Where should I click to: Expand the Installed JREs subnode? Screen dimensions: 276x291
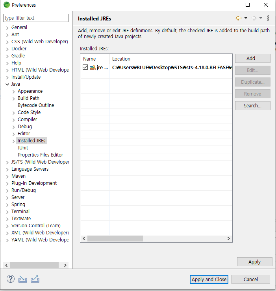coord(13,141)
